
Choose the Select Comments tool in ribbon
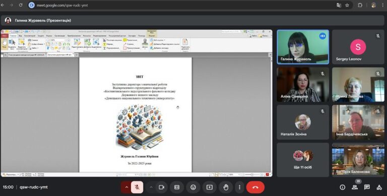pos(22,44)
